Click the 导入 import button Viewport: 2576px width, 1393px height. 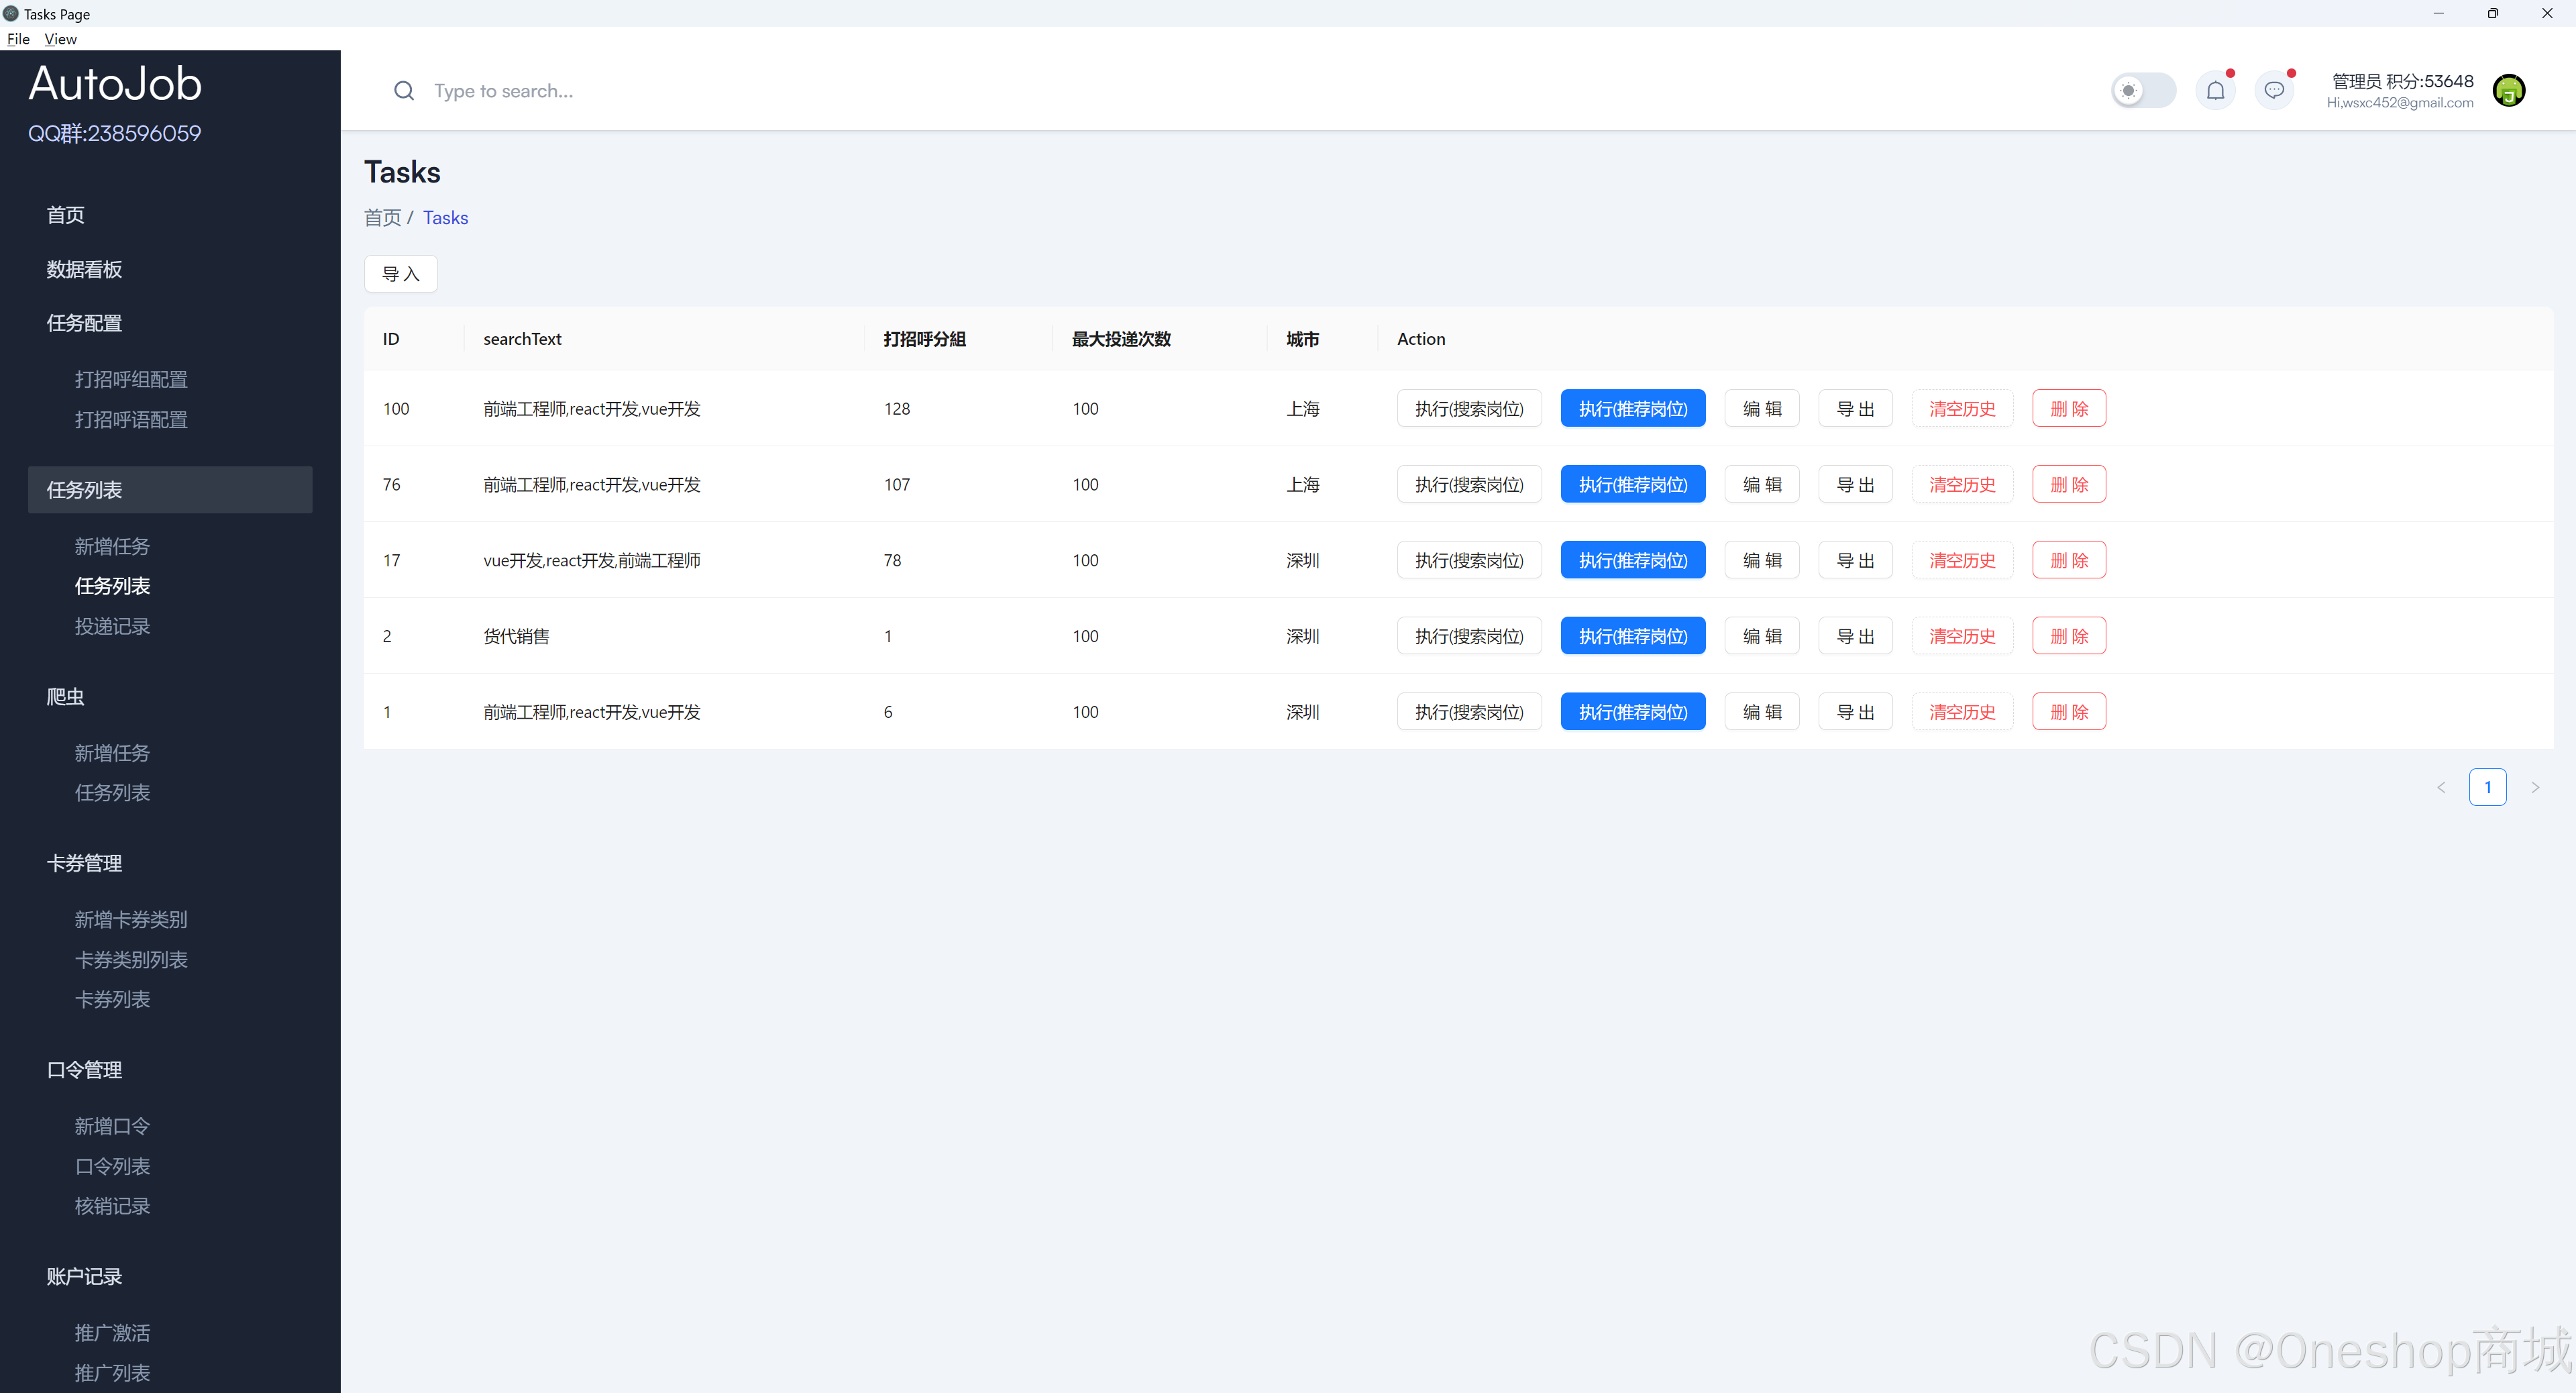[400, 274]
